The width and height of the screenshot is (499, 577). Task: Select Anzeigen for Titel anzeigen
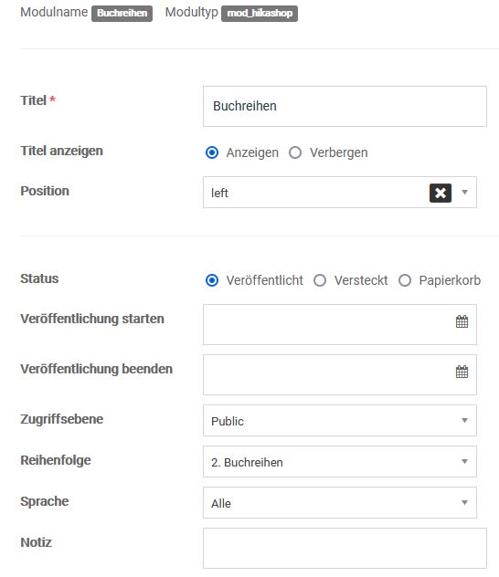click(x=212, y=152)
